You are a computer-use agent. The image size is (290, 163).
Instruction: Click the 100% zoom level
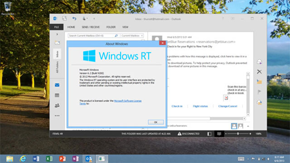(258, 134)
